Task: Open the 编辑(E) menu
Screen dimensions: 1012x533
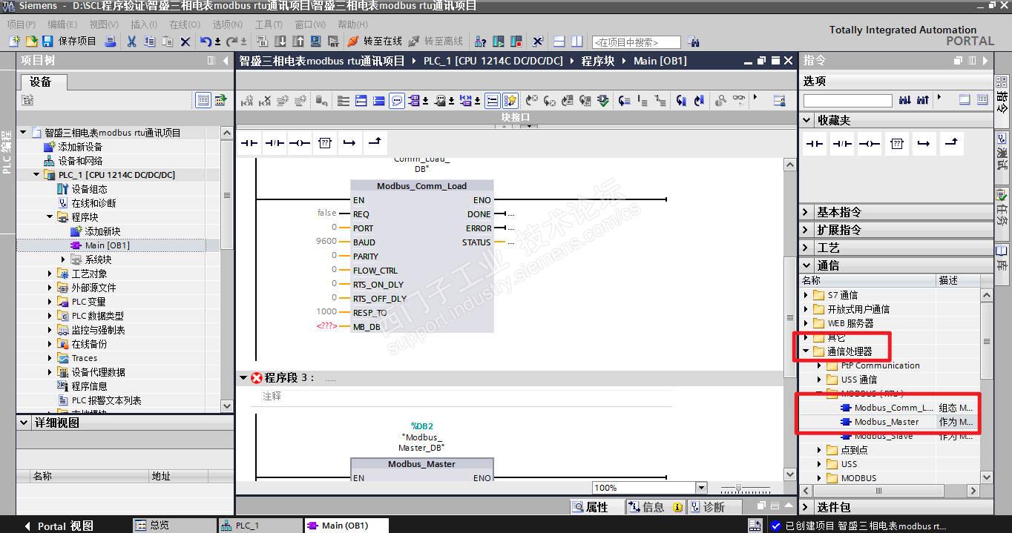Action: click(x=62, y=24)
